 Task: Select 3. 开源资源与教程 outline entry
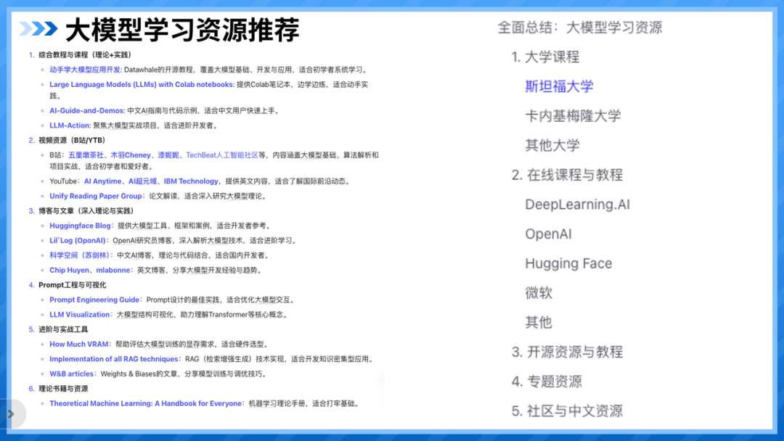pos(567,352)
